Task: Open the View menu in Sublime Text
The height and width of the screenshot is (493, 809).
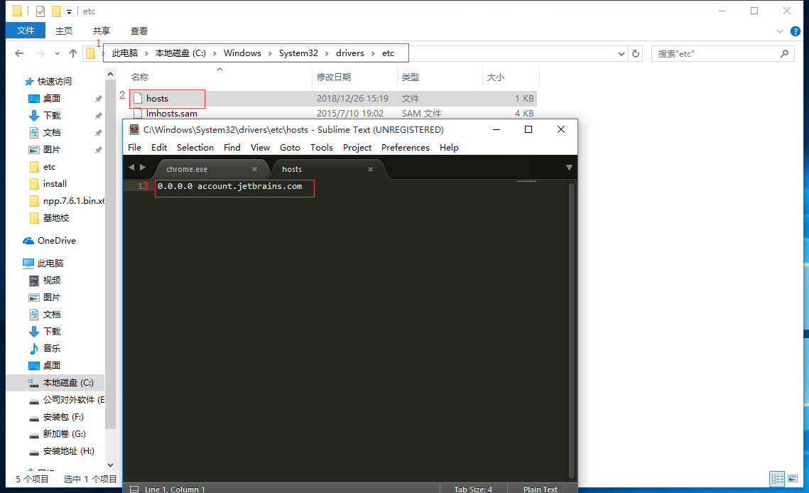Action: [x=260, y=148]
